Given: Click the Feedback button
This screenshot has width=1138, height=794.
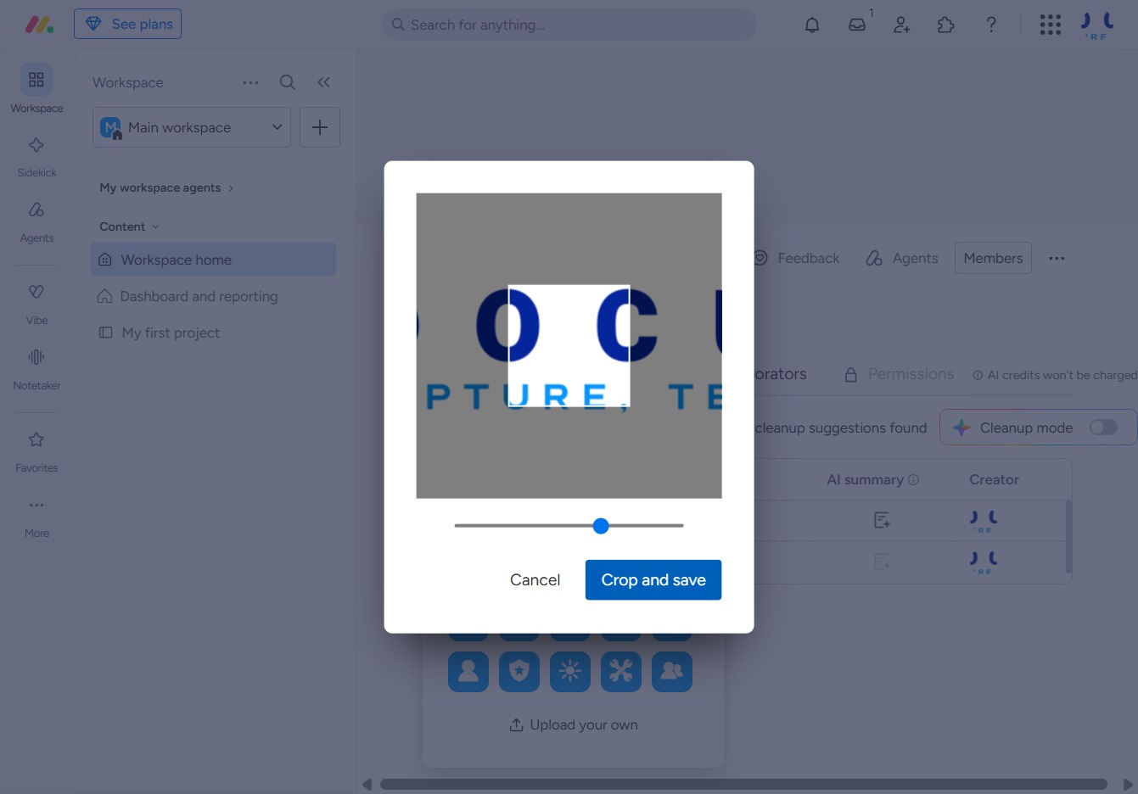Looking at the screenshot, I should coord(796,258).
